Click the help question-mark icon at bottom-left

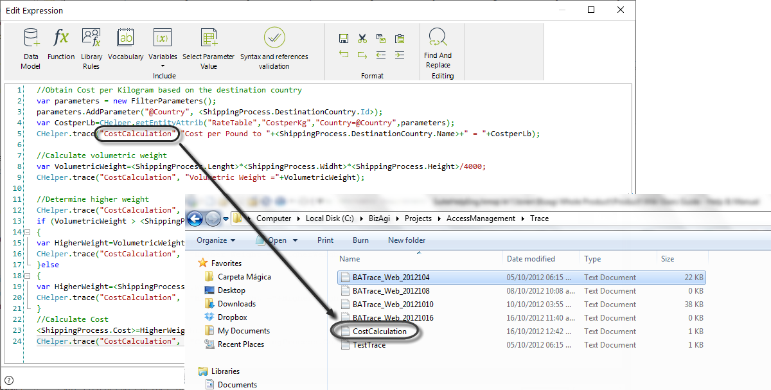point(9,380)
